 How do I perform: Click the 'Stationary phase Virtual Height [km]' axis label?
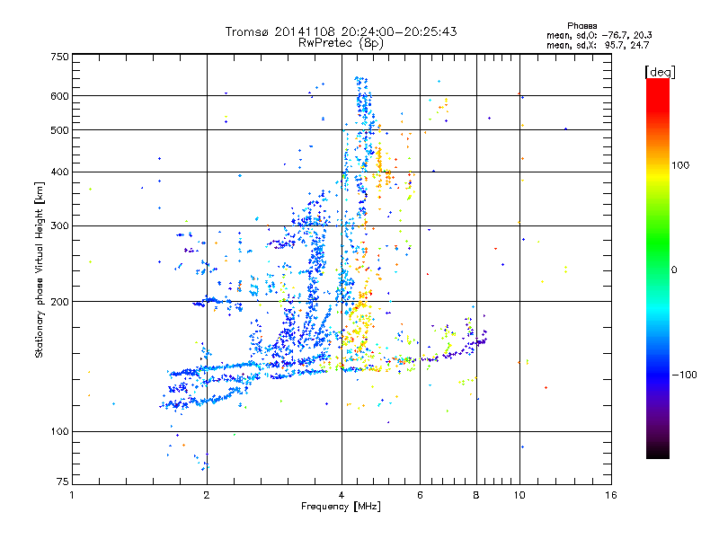click(40, 269)
